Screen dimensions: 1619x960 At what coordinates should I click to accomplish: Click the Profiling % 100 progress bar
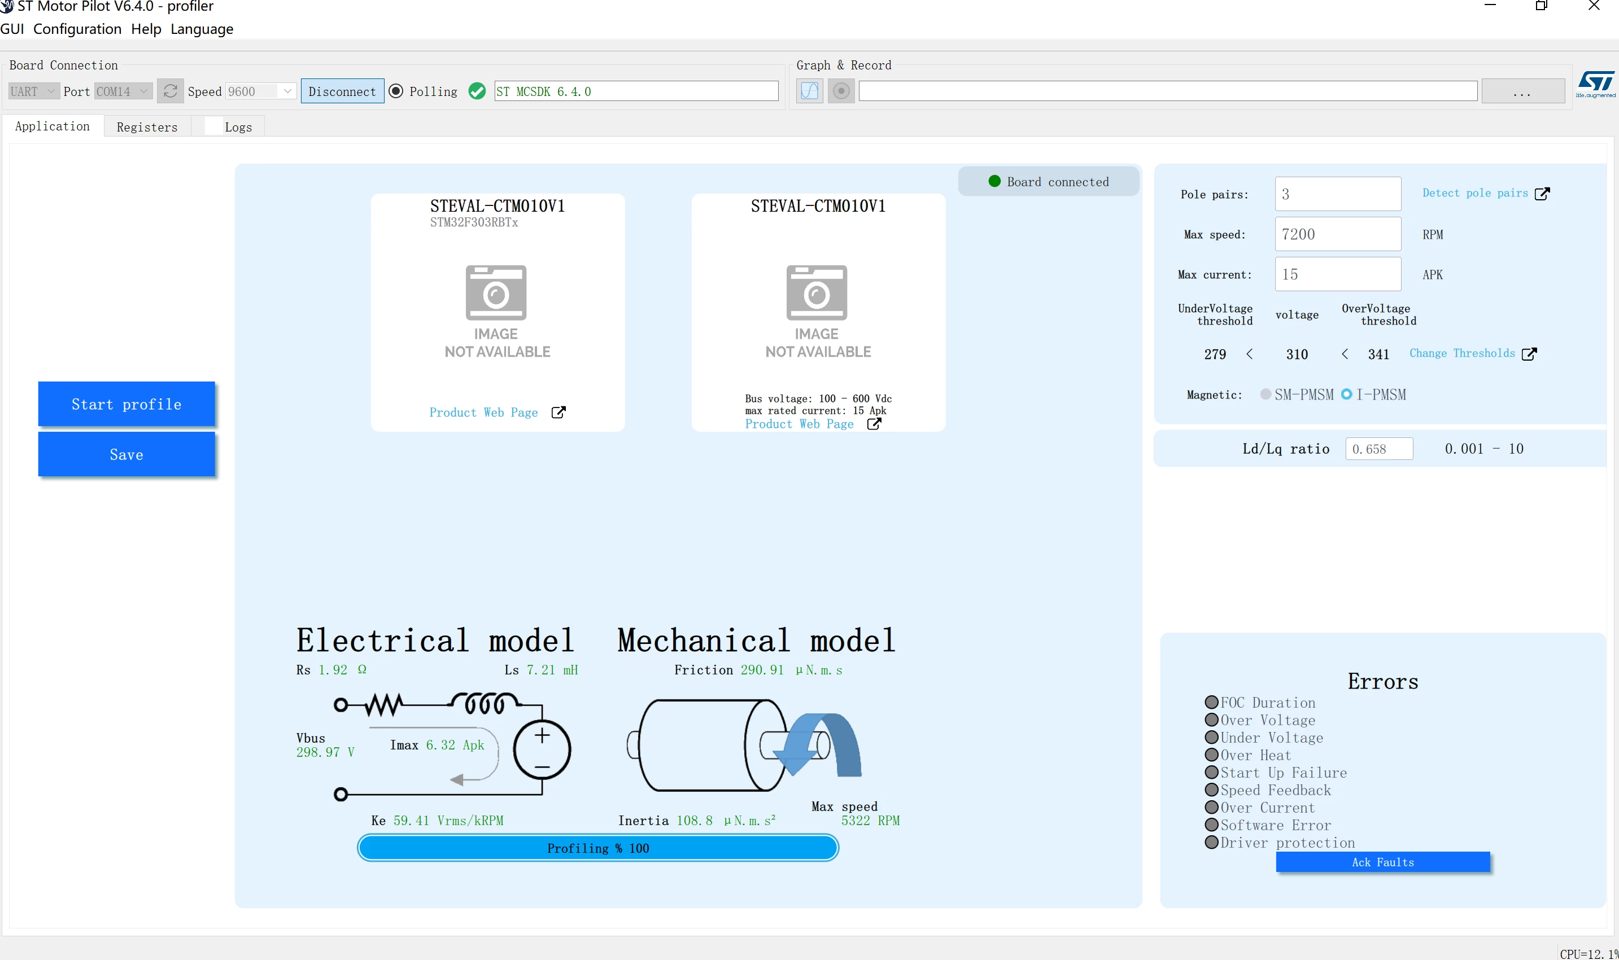[x=598, y=848]
